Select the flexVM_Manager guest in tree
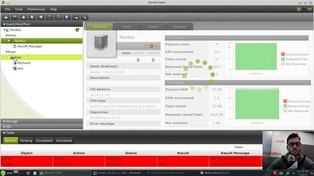The height and width of the screenshot is (176, 314). tap(29, 46)
